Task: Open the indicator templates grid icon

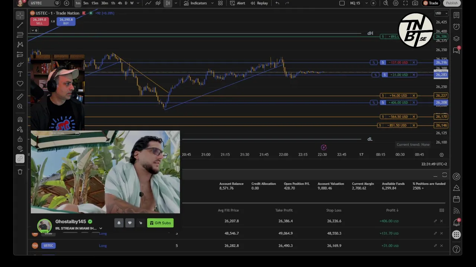Action: tap(221, 3)
